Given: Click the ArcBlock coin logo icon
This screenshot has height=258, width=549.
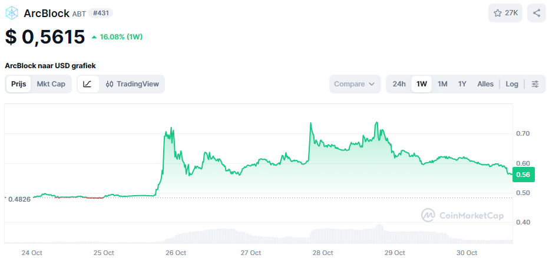Looking at the screenshot, I should [12, 14].
